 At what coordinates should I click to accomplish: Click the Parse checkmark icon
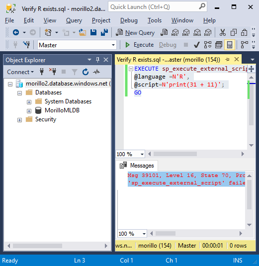point(196,45)
